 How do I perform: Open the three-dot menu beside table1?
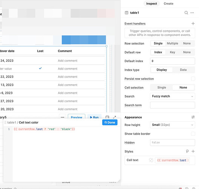(192, 13)
